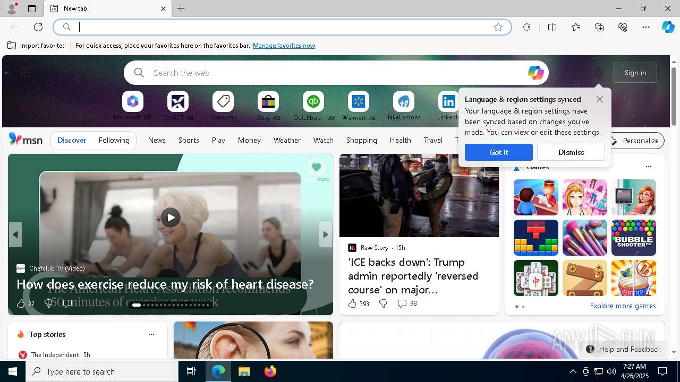The height and width of the screenshot is (382, 680).
Task: Open Top stories more options
Action: pos(151,334)
